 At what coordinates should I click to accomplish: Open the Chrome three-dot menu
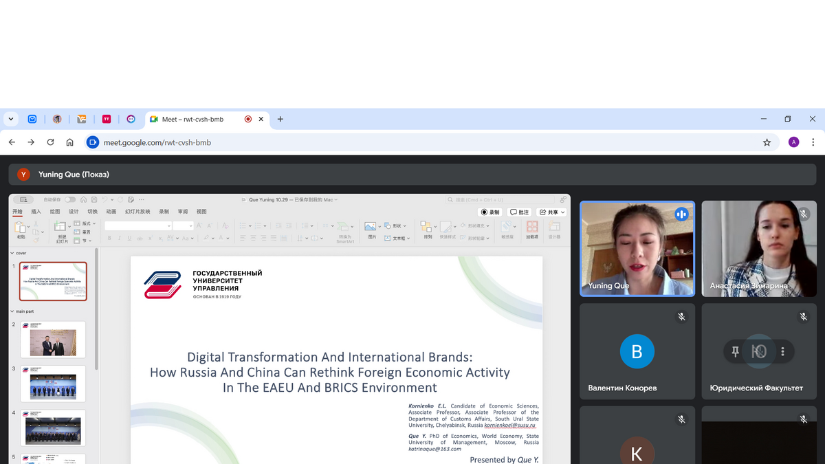point(813,142)
